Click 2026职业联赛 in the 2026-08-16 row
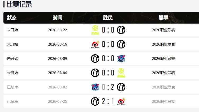The image size is (199, 112). tap(163, 44)
